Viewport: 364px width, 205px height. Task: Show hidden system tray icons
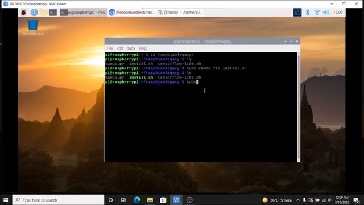click(298, 200)
